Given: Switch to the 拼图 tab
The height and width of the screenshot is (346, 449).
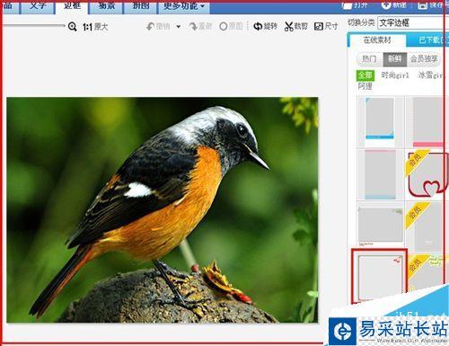Looking at the screenshot, I should 140,6.
